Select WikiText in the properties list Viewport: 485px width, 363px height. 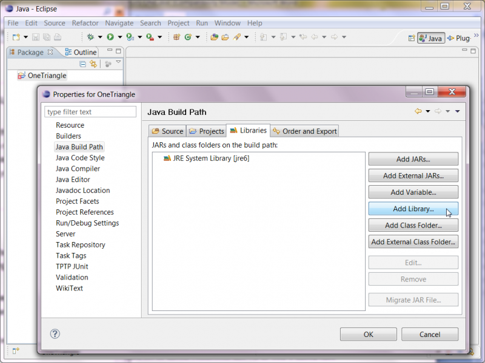[x=69, y=288]
